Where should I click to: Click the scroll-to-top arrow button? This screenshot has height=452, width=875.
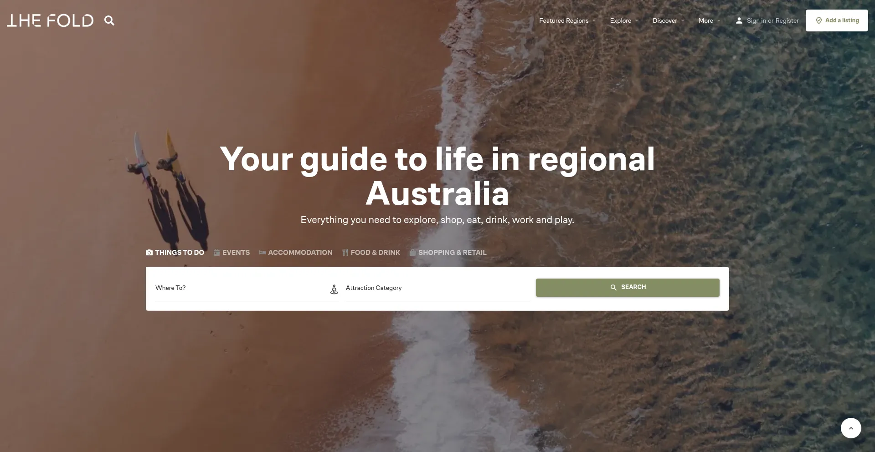click(x=851, y=428)
